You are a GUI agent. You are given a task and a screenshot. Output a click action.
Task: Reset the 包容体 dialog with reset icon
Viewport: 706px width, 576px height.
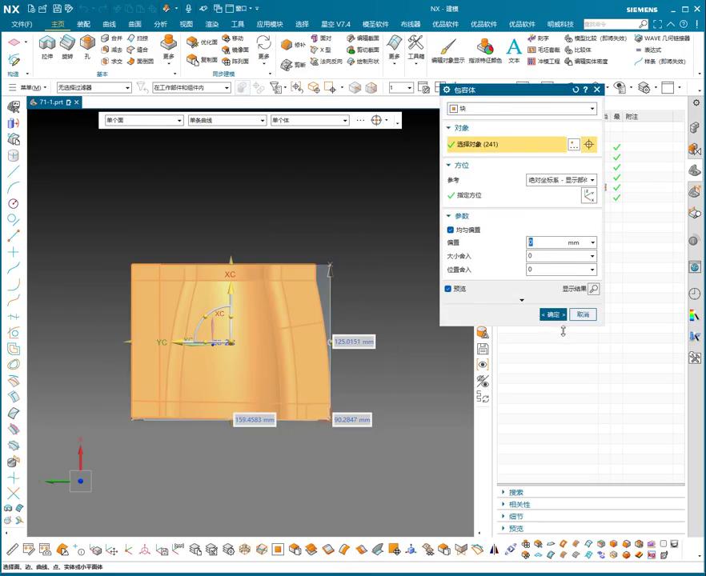tap(576, 90)
